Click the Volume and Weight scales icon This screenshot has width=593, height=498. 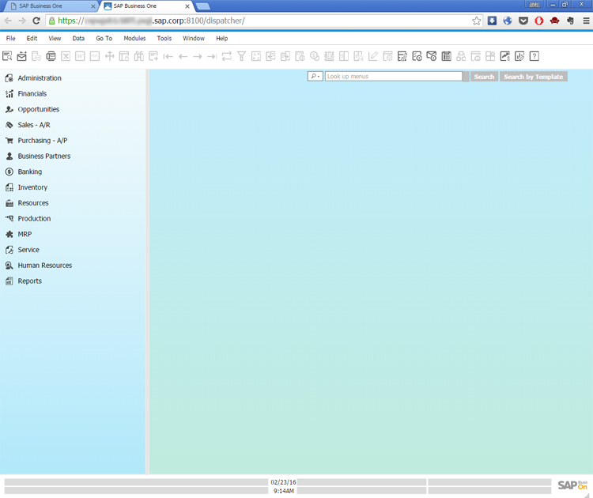(x=329, y=56)
